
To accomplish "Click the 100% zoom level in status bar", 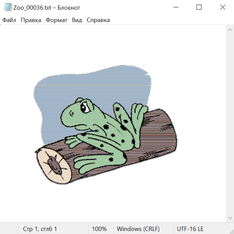I will 99,229.
